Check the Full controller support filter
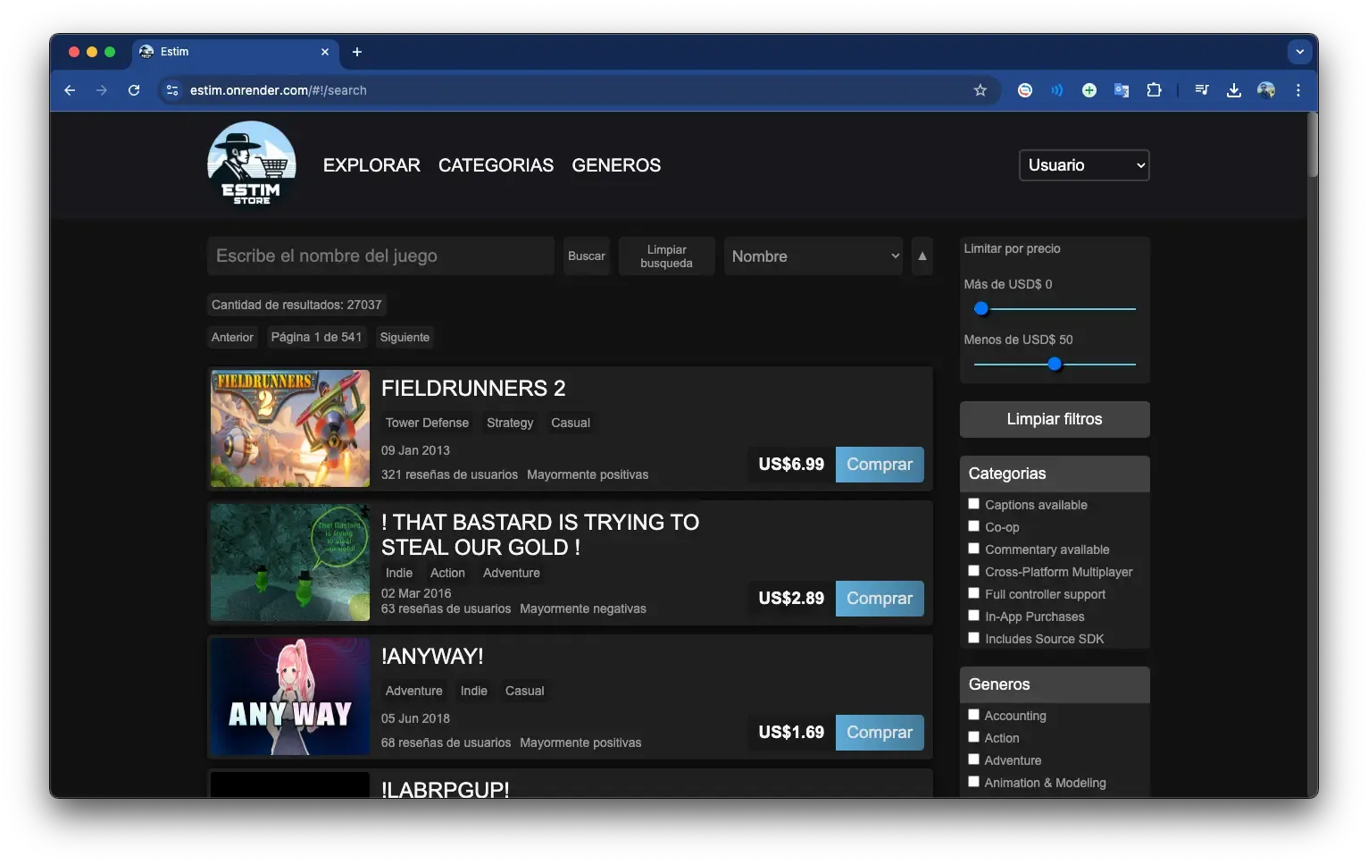1368x864 pixels. click(974, 593)
